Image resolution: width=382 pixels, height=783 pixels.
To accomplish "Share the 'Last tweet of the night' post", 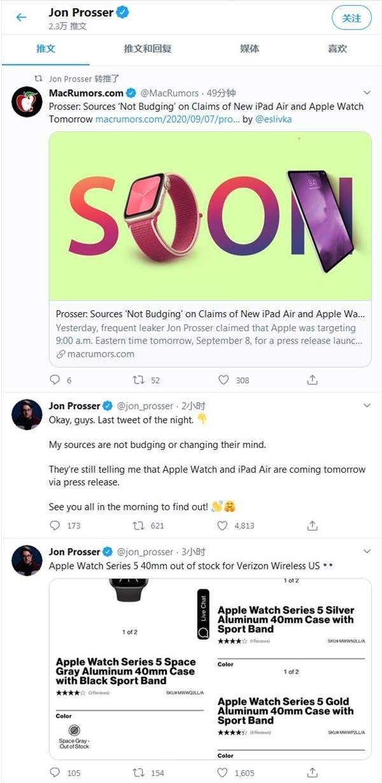I will [312, 526].
